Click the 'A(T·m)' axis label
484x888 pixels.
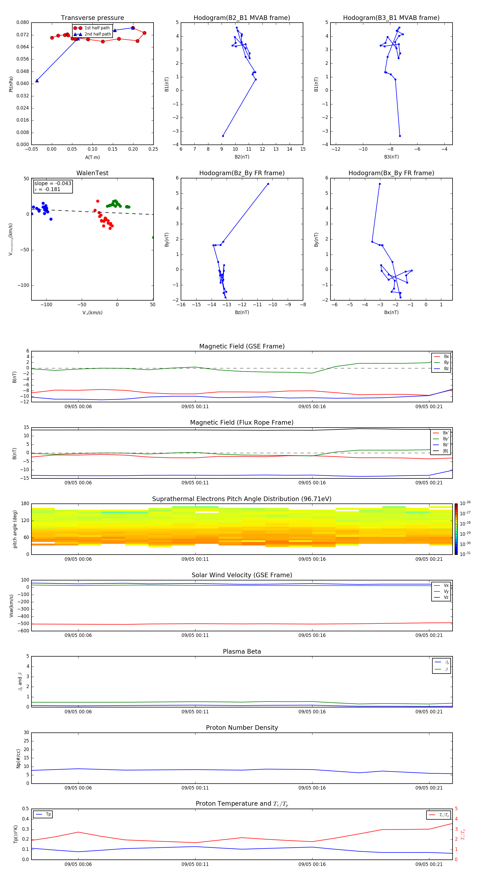coord(92,157)
